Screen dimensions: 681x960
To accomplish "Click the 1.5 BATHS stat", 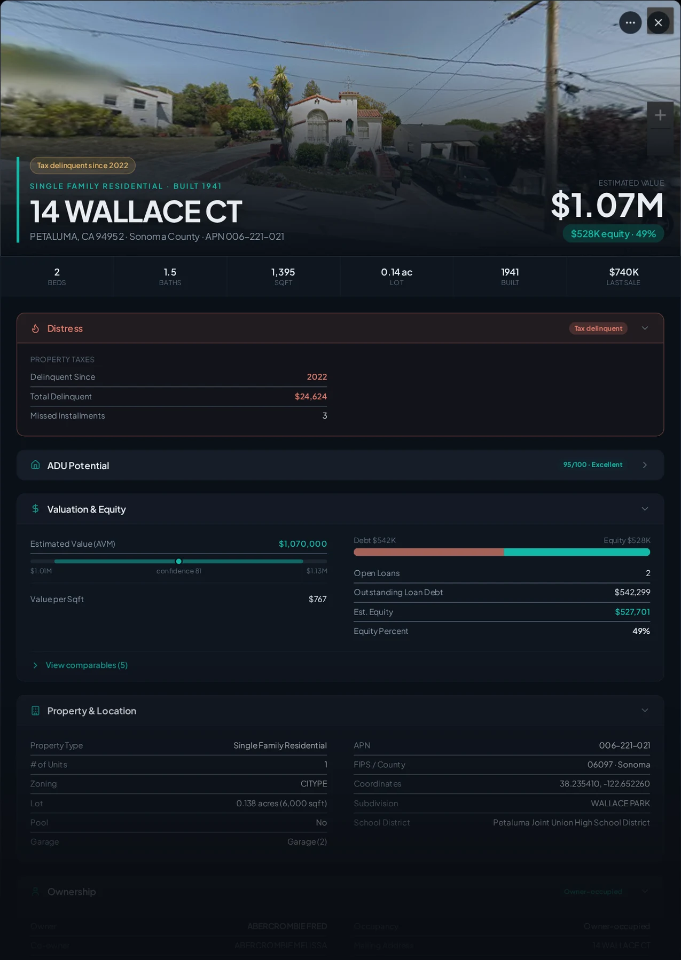I will pyautogui.click(x=170, y=276).
